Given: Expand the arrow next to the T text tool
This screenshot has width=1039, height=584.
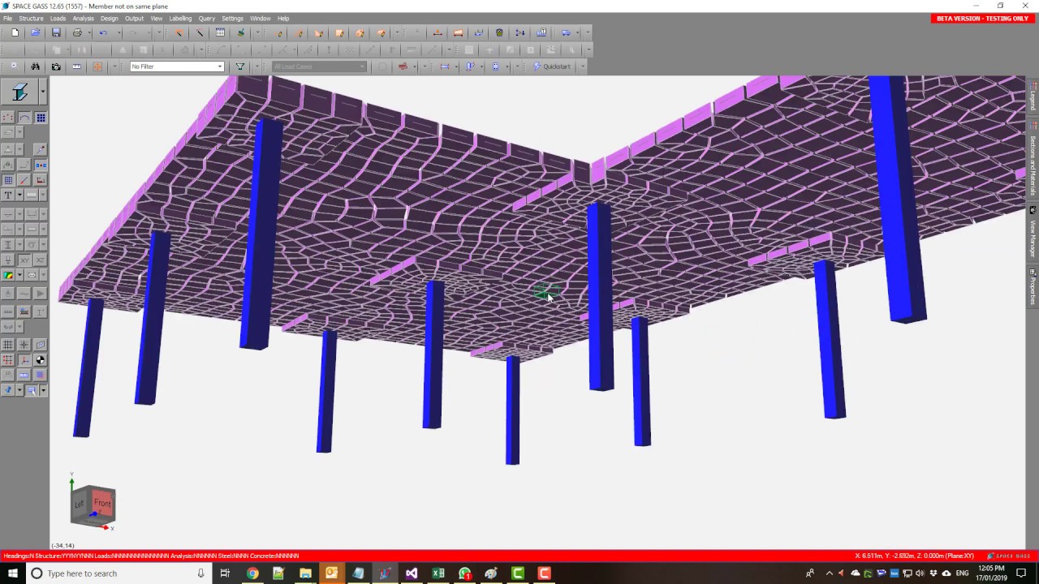Looking at the screenshot, I should click(x=19, y=195).
